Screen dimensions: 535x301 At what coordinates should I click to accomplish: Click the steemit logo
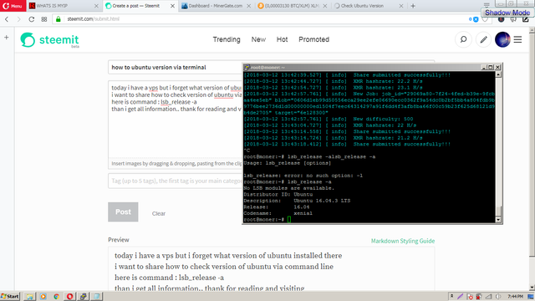[x=49, y=40]
